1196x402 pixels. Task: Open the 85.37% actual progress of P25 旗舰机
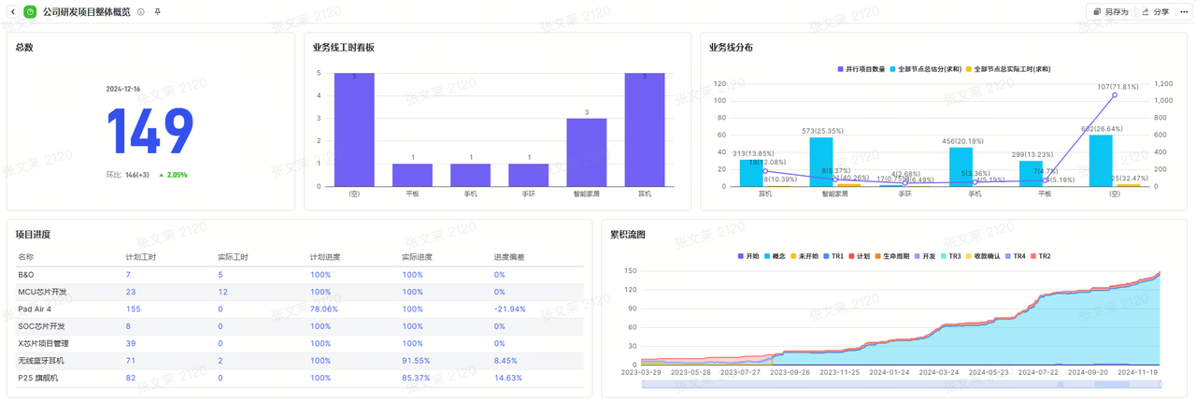416,378
